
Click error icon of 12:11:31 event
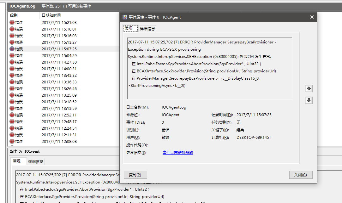point(12,135)
